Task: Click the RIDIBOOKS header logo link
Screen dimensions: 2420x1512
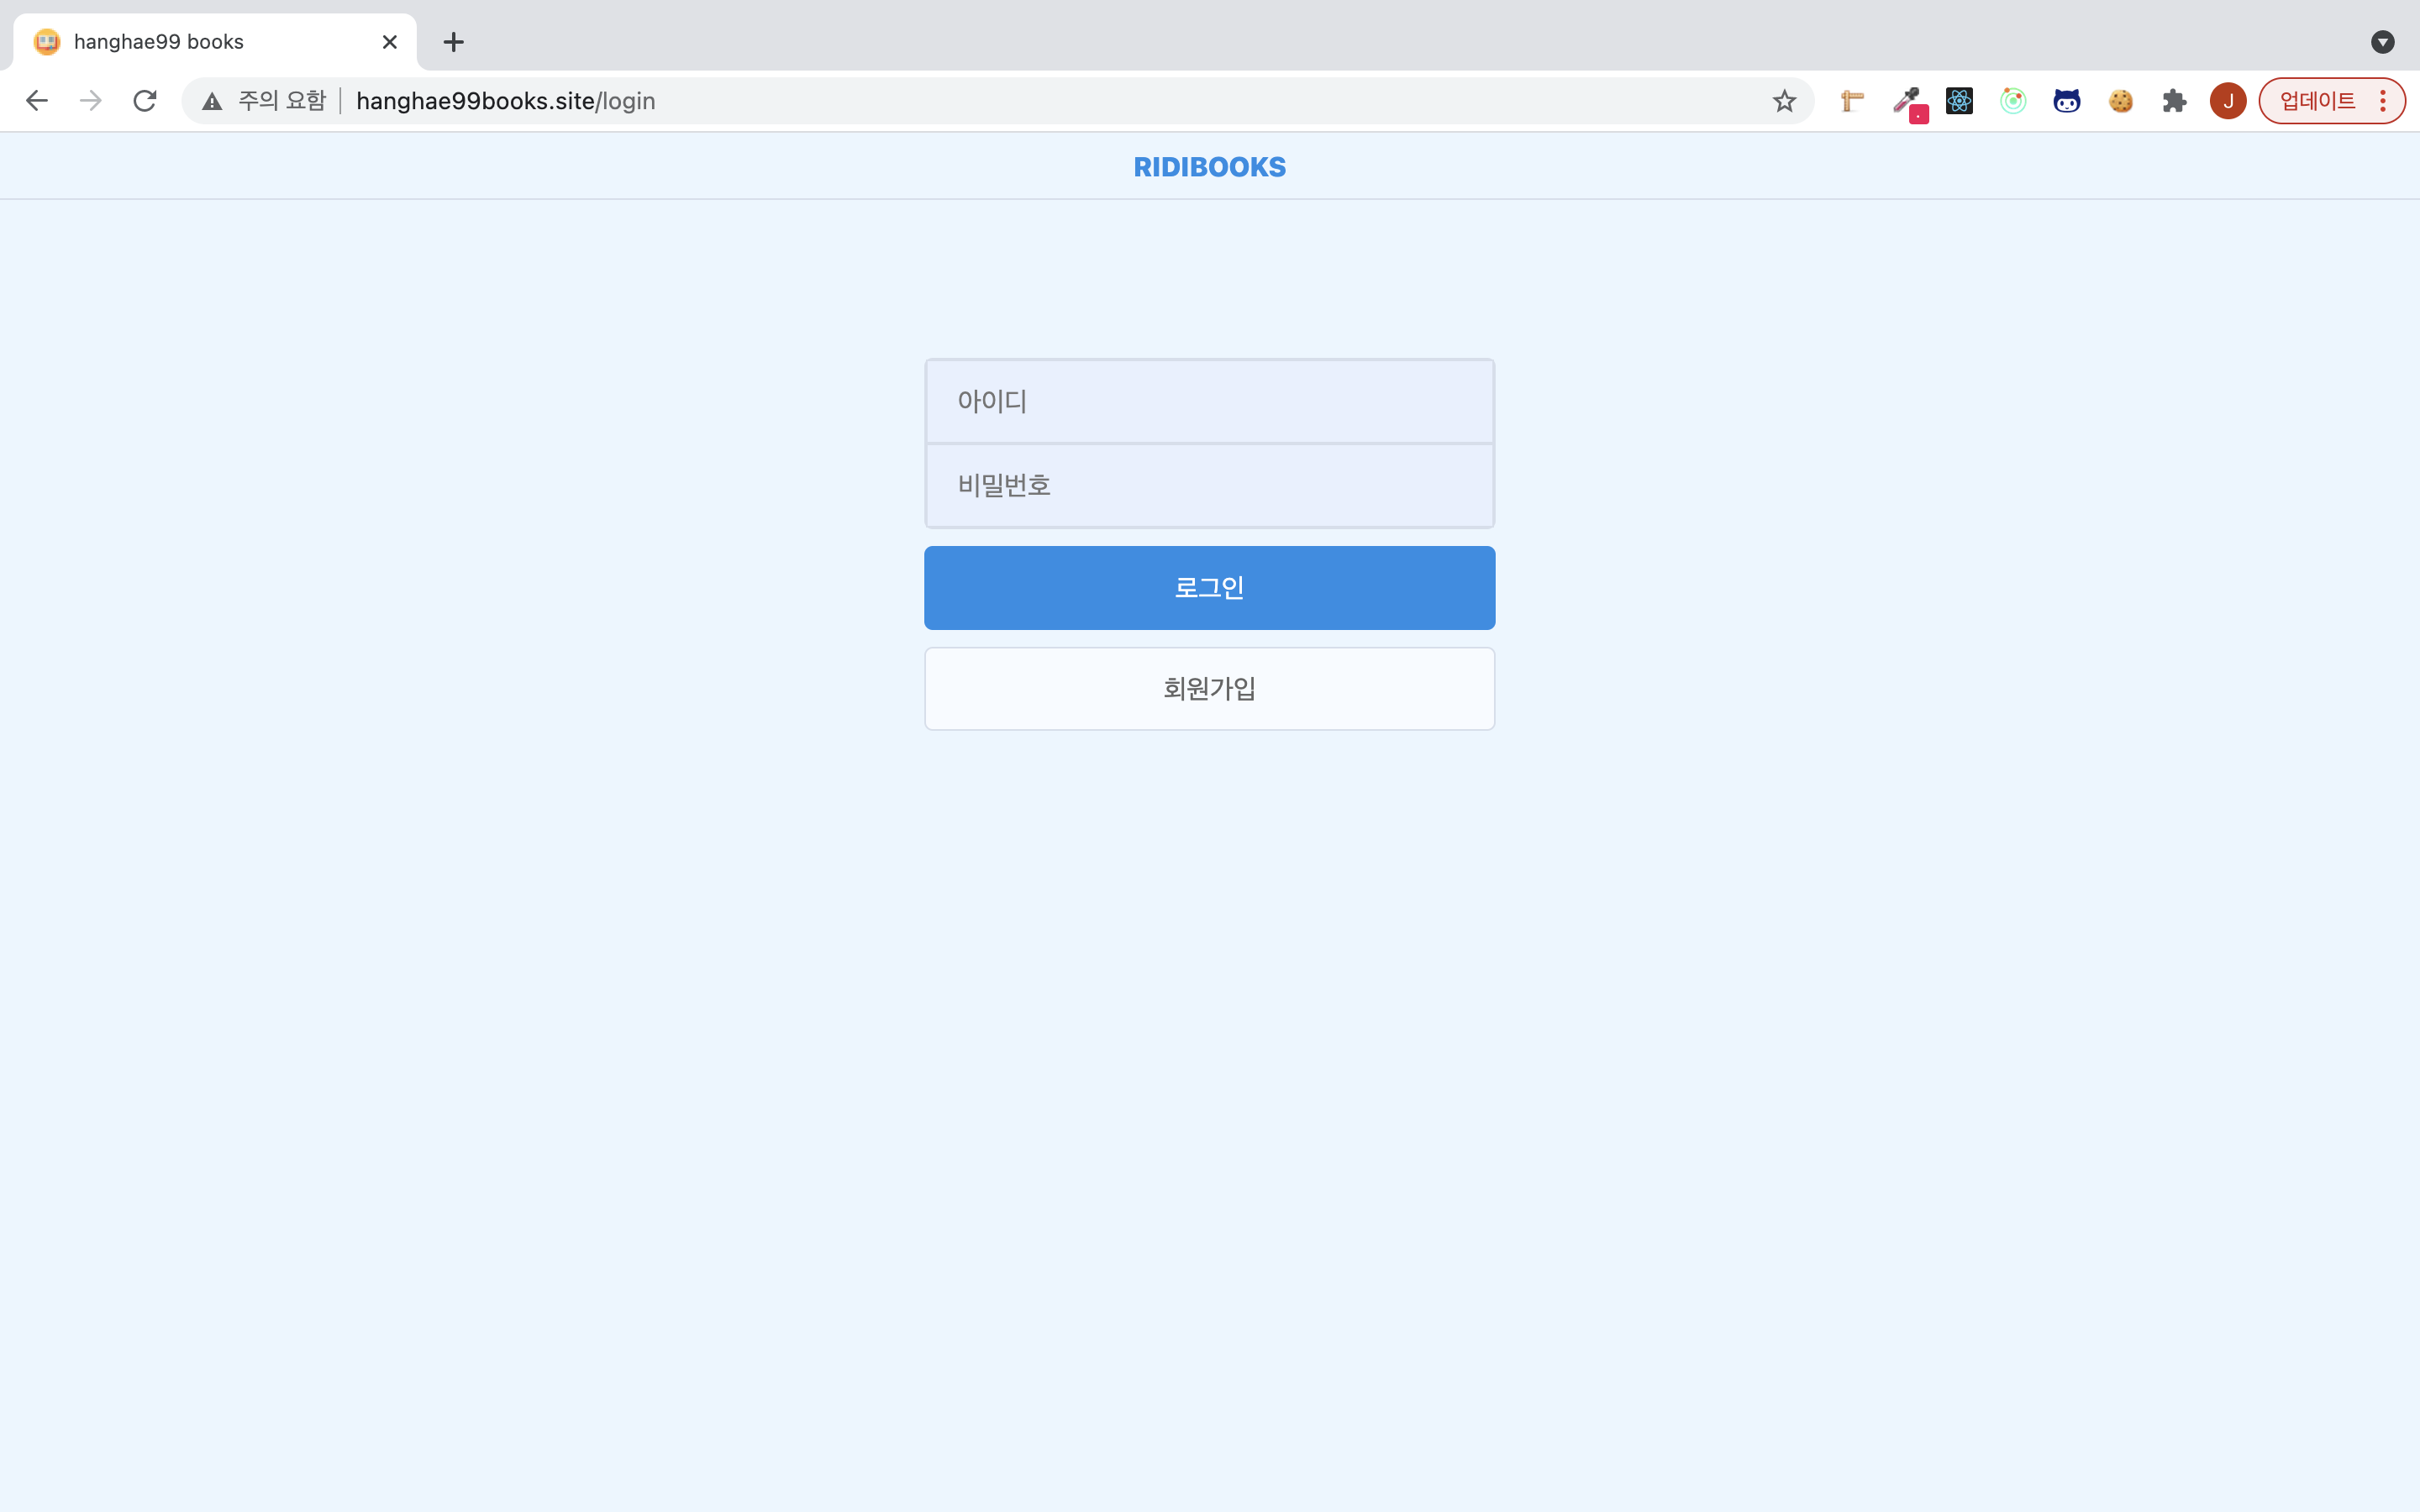Action: (x=1209, y=167)
